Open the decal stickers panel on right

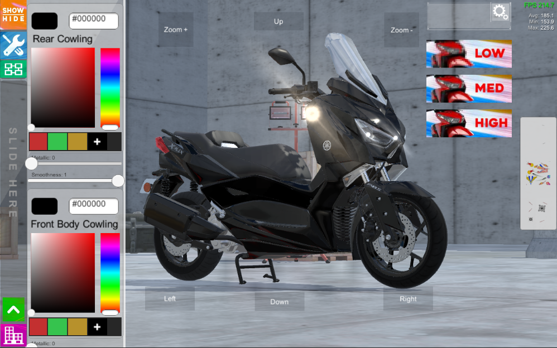click(538, 173)
